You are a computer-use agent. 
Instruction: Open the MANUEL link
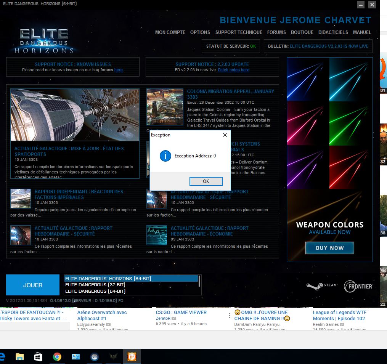tap(362, 32)
